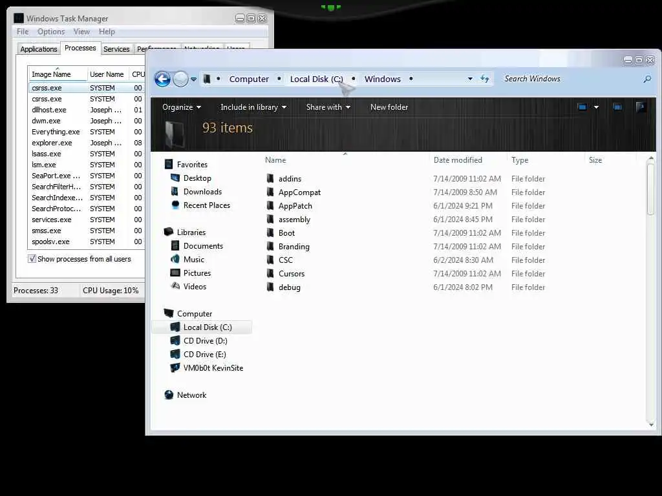Click the Explorer forward arrow button
662x496 pixels.
coord(181,79)
